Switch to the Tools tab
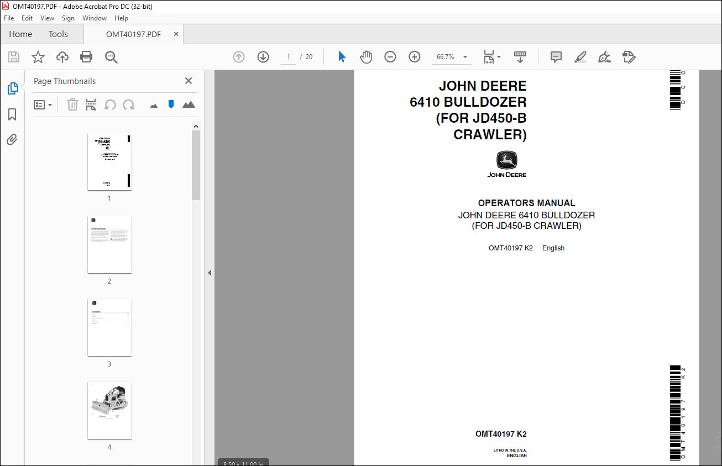This screenshot has width=722, height=466. (x=58, y=34)
